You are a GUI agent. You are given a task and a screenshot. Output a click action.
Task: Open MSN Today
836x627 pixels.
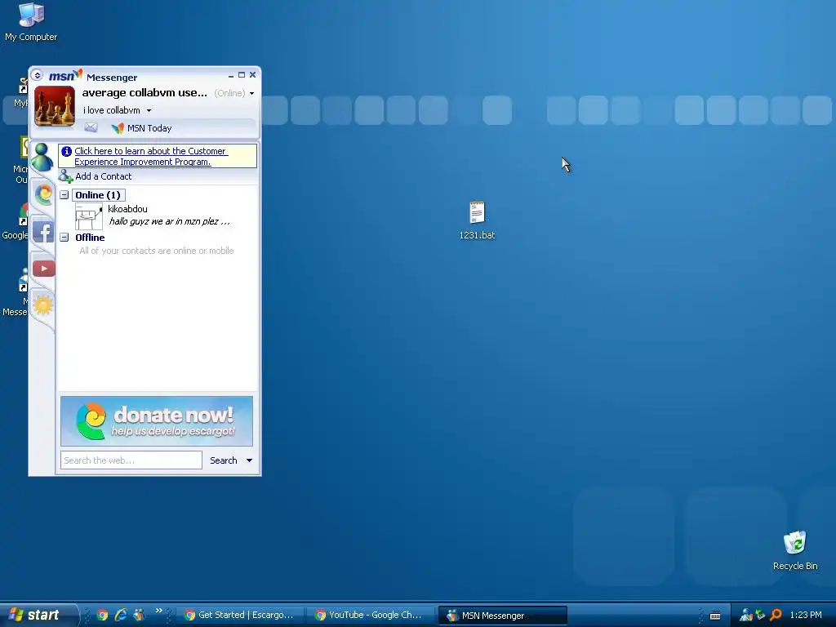click(142, 128)
